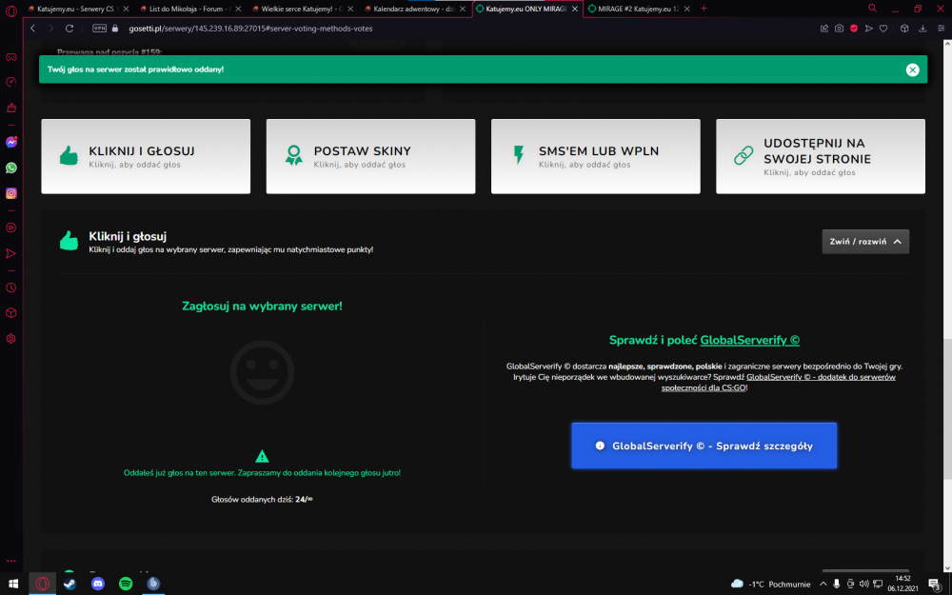
Task: Select the Postaw skiny voting card
Action: (x=370, y=157)
